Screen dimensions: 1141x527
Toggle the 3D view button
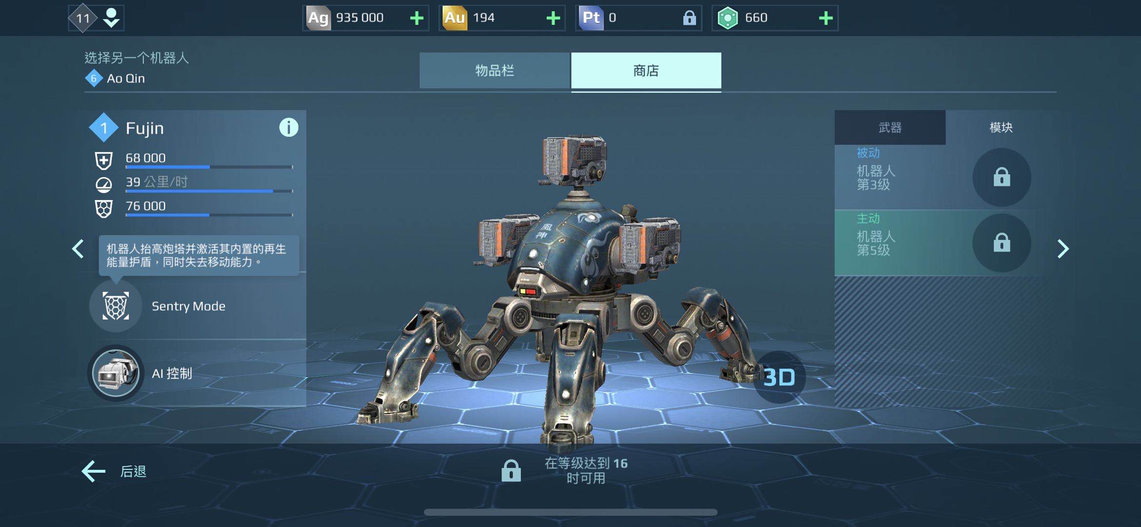779,377
